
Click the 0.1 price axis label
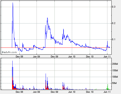pyautogui.click(x=114, y=39)
